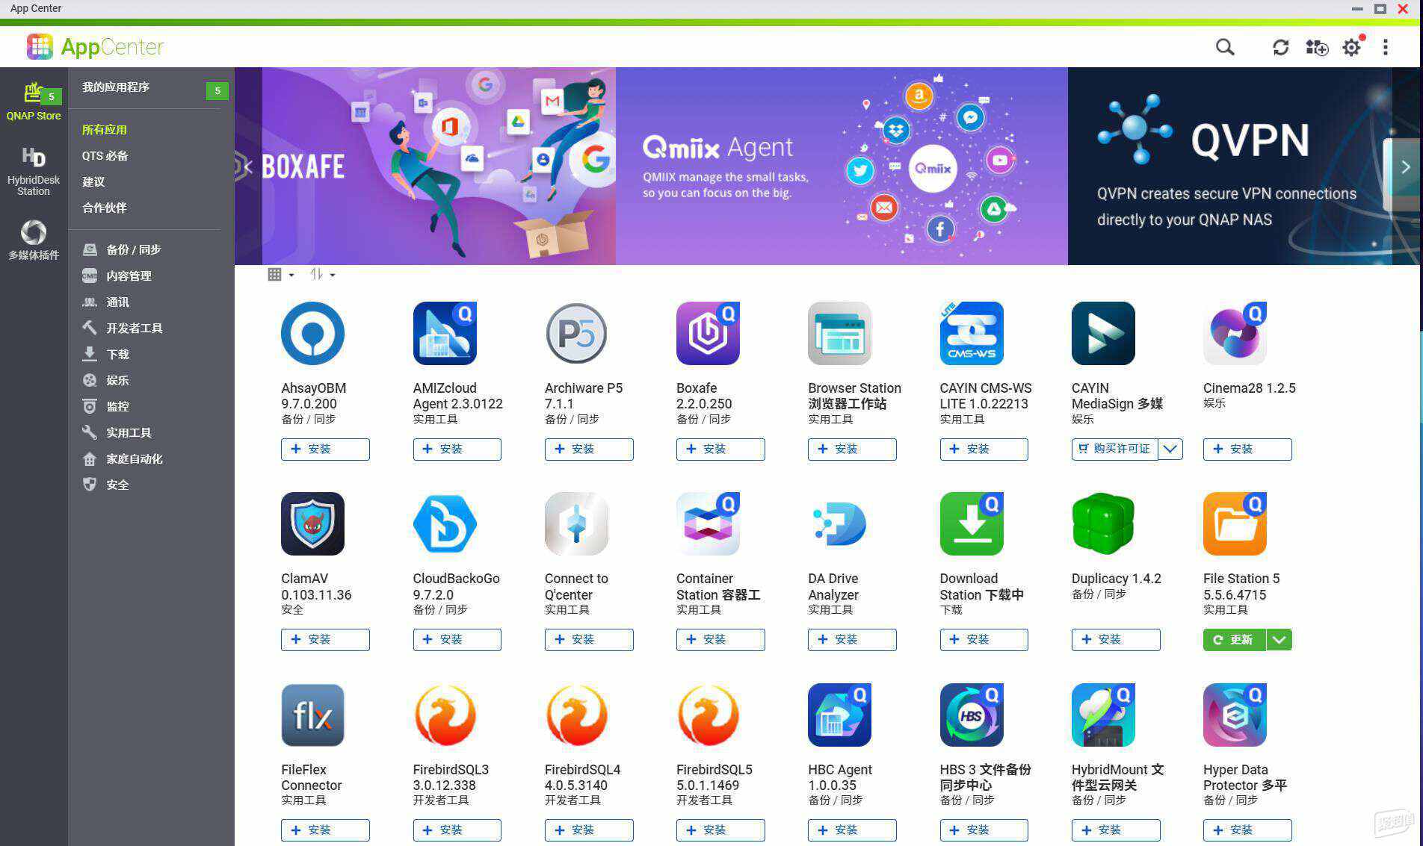This screenshot has height=846, width=1423.
Task: Select 多媒体插件 sidebar icon
Action: tap(34, 240)
